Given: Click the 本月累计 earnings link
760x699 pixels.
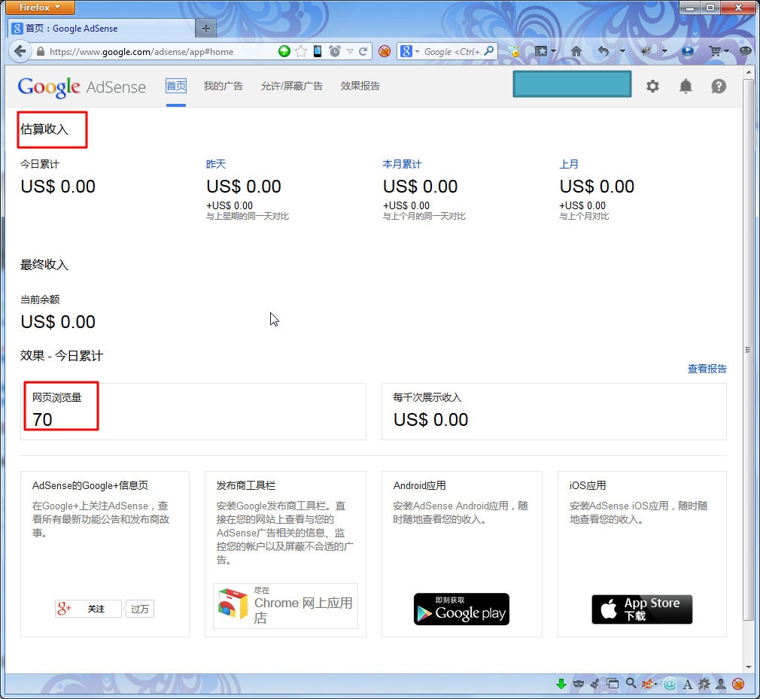Looking at the screenshot, I should (402, 164).
